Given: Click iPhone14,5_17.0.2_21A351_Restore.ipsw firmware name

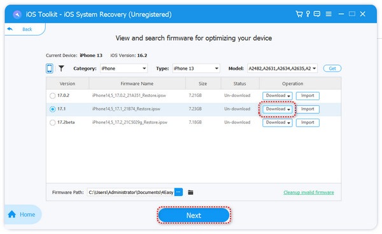Looking at the screenshot, I should 129,95.
